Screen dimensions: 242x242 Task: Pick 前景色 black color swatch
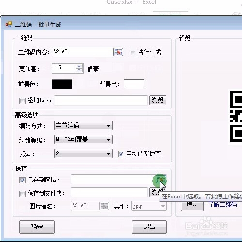(62, 84)
